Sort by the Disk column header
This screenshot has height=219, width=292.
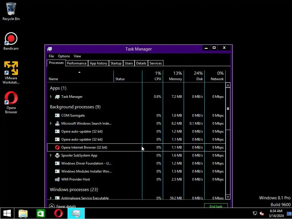click(x=194, y=76)
